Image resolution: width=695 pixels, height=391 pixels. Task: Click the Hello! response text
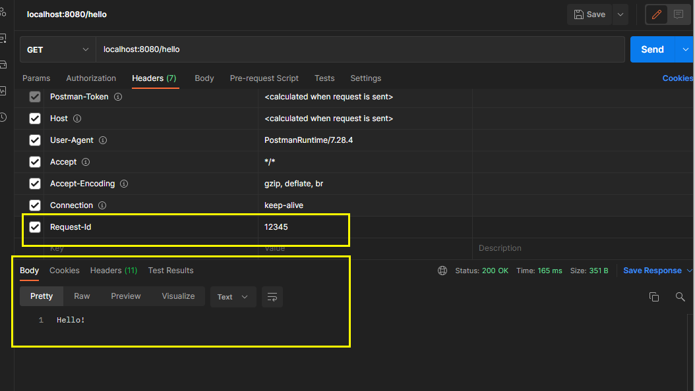click(71, 320)
